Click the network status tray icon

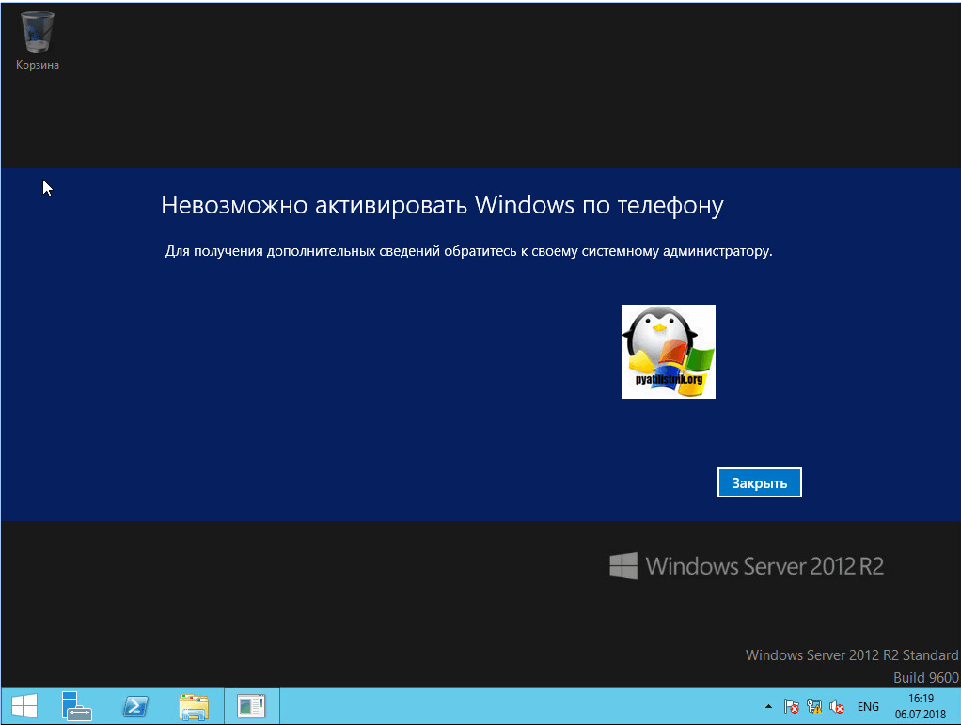[x=814, y=707]
